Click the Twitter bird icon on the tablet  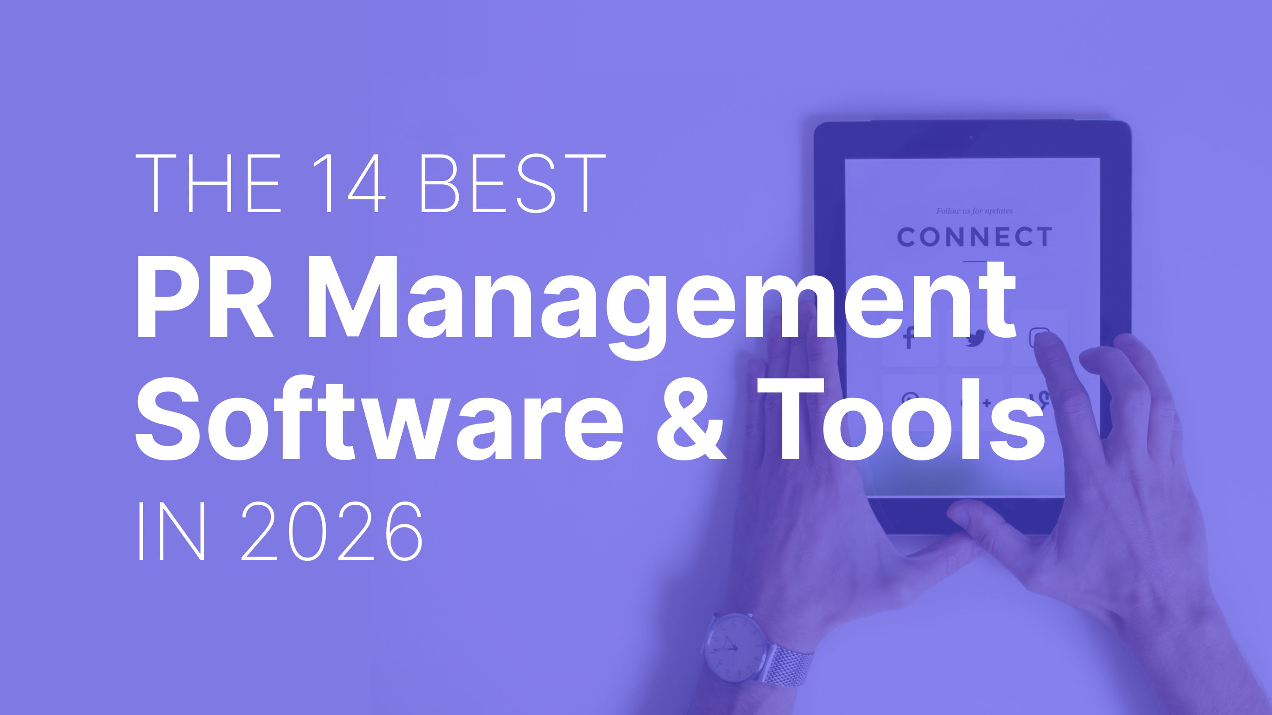(976, 338)
